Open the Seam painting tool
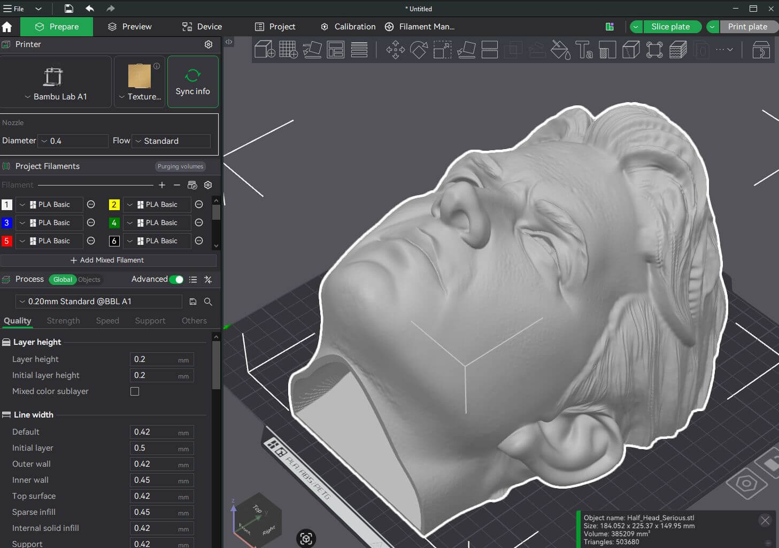The image size is (779, 548). click(x=631, y=50)
